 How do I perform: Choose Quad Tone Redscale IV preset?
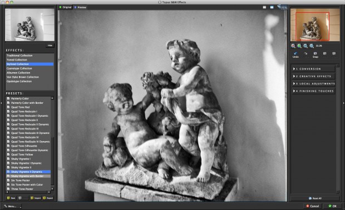(x=28, y=137)
